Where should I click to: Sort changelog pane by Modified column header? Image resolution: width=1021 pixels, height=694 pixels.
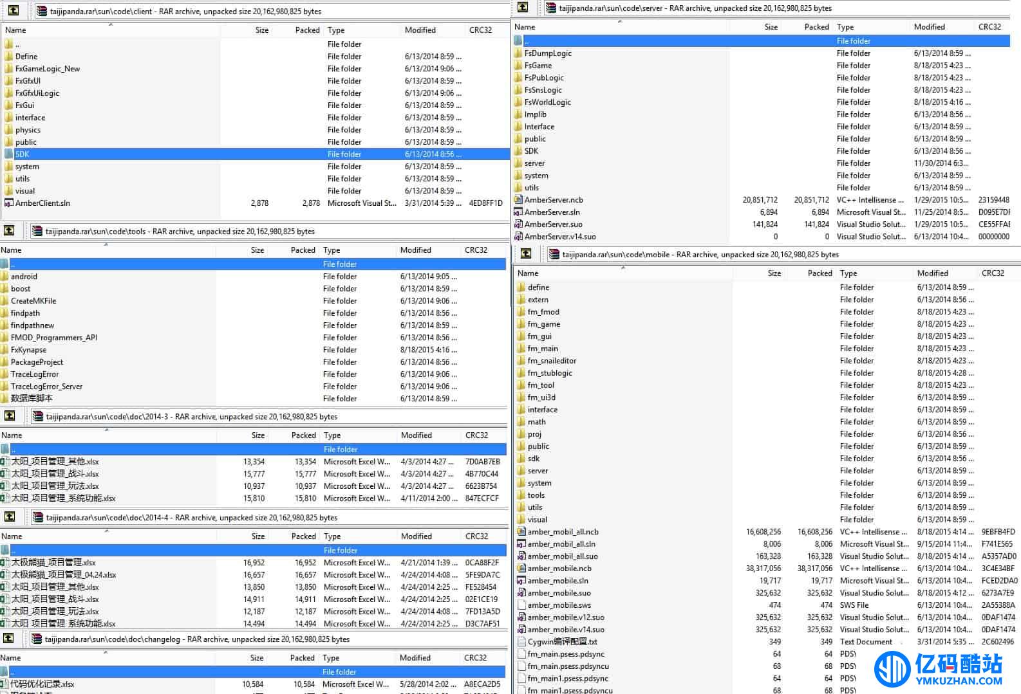427,658
